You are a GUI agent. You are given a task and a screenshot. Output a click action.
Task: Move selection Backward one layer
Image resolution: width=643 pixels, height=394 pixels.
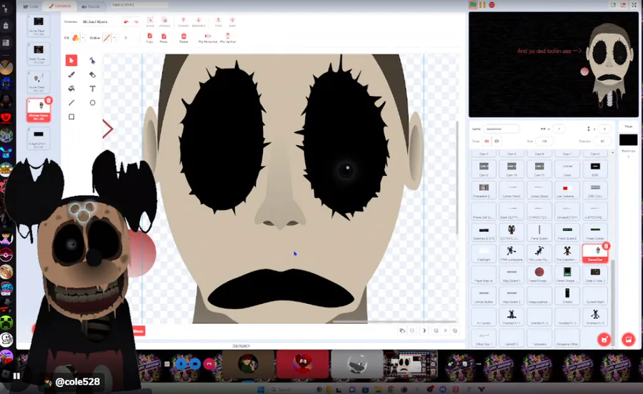199,21
